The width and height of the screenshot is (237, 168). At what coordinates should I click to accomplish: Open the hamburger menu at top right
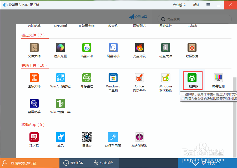tap(208, 5)
